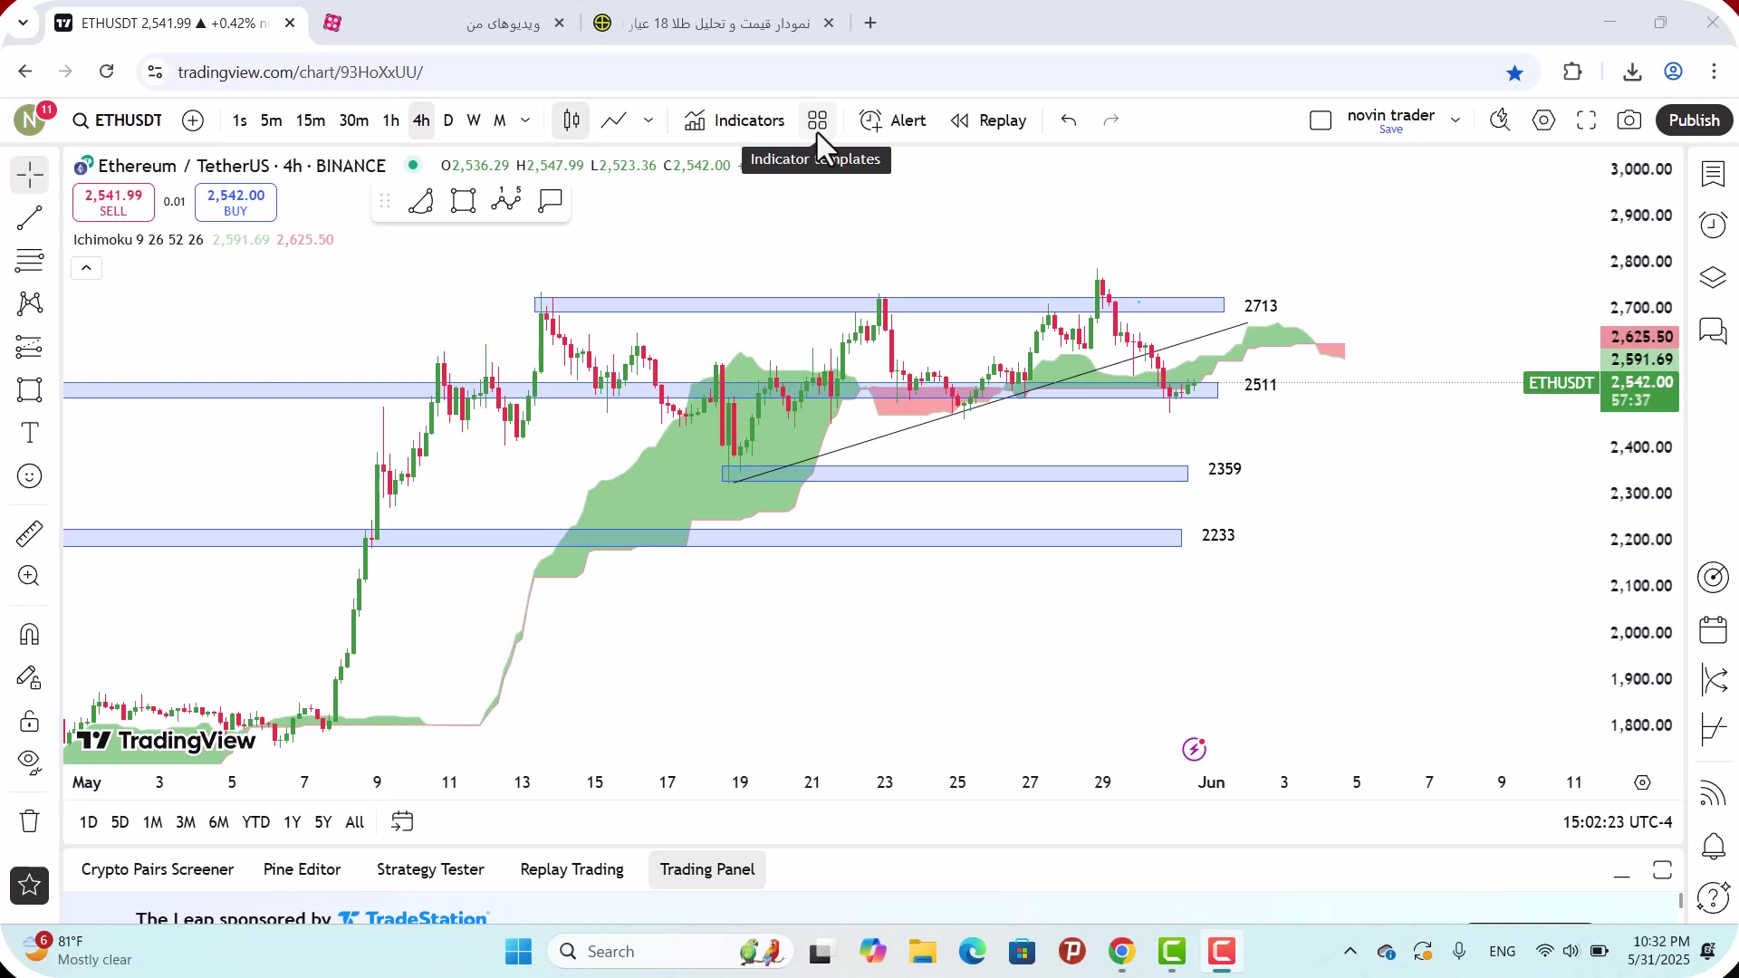Open chart Settings hexagon icon
Viewport: 1739px width, 978px height.
1544,120
